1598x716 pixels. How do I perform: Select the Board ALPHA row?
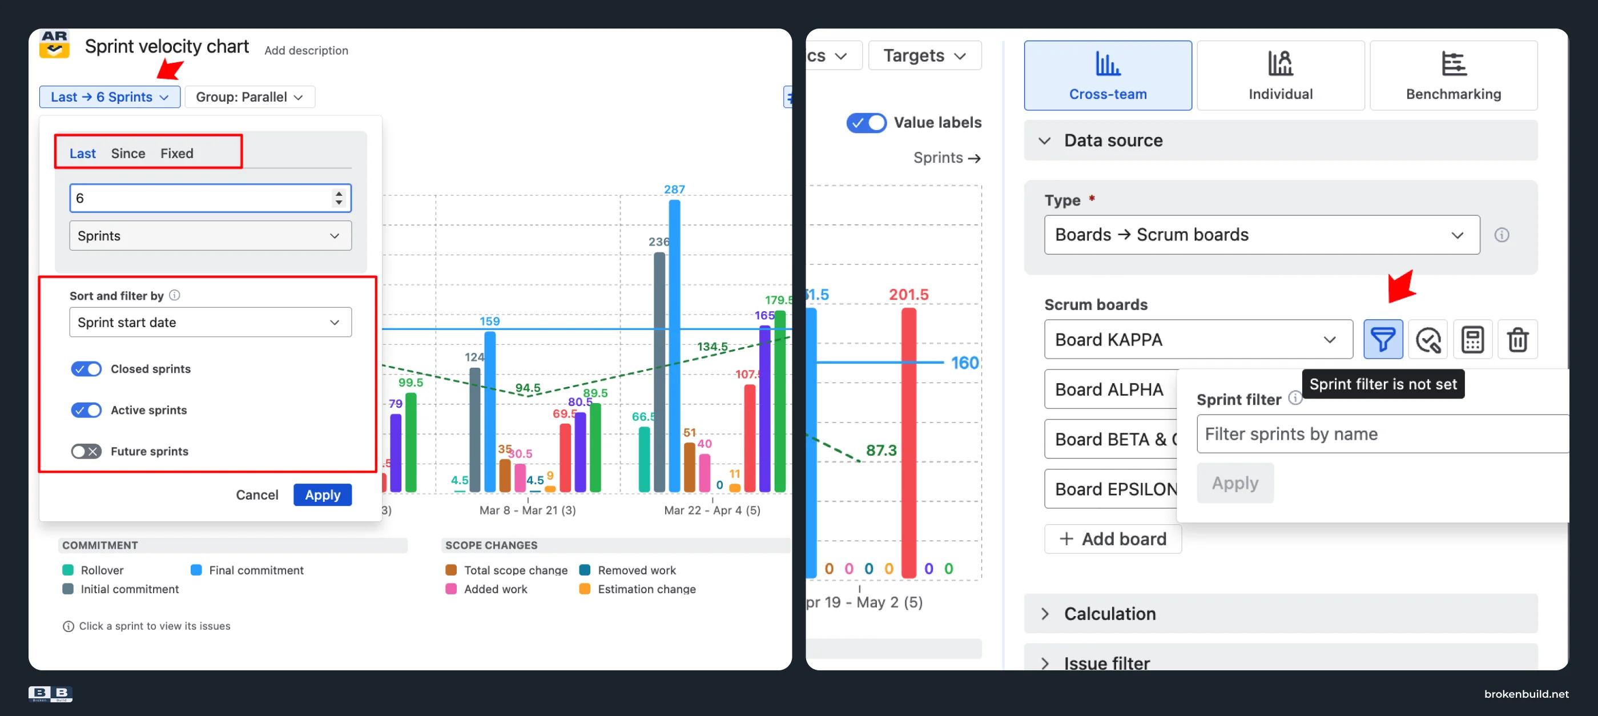[1110, 389]
